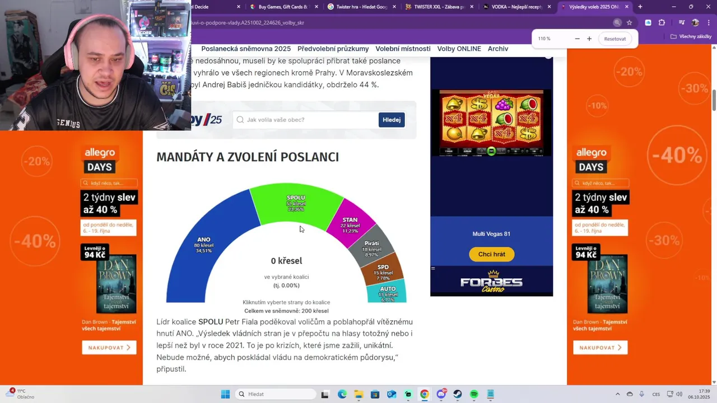Open the green robot app in the taskbar
Viewport: 717px width, 403px height.
[408, 394]
